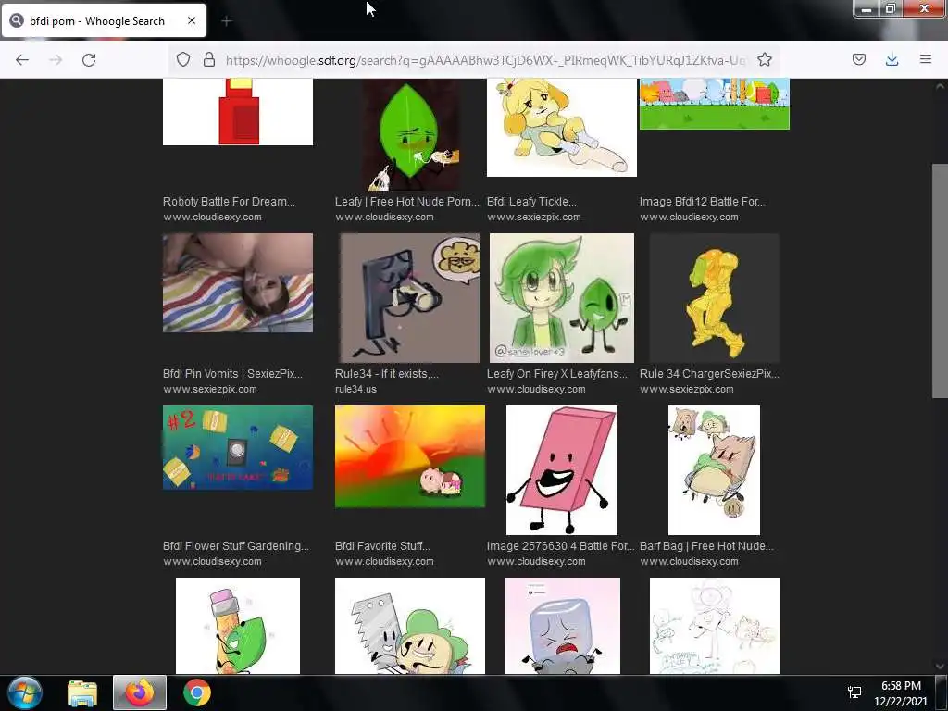The height and width of the screenshot is (711, 948).
Task: Open the 'Bfdi Favorite Stuff...' link
Action: pos(382,546)
